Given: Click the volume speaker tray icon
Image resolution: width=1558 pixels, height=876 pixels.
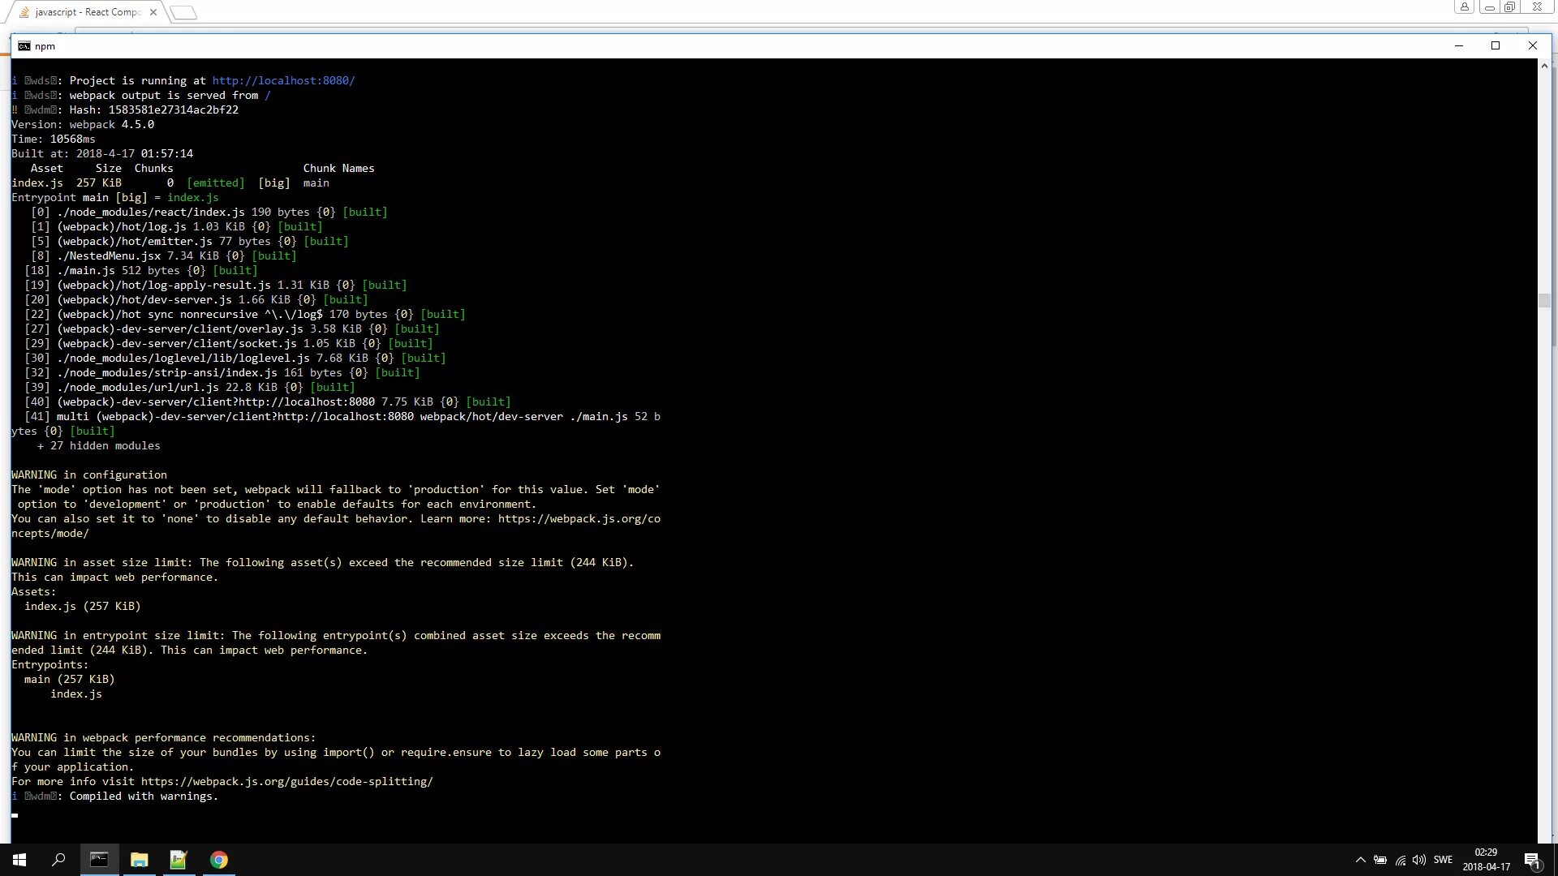Looking at the screenshot, I should (1418, 860).
